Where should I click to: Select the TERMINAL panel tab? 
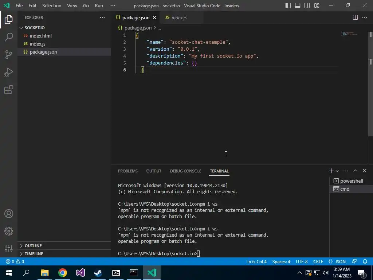(219, 171)
